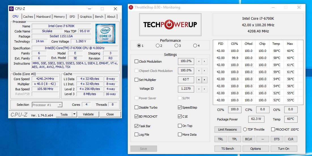Screen dimensions: 312x156
Task: Click the BCLK button
Action: (249, 139)
